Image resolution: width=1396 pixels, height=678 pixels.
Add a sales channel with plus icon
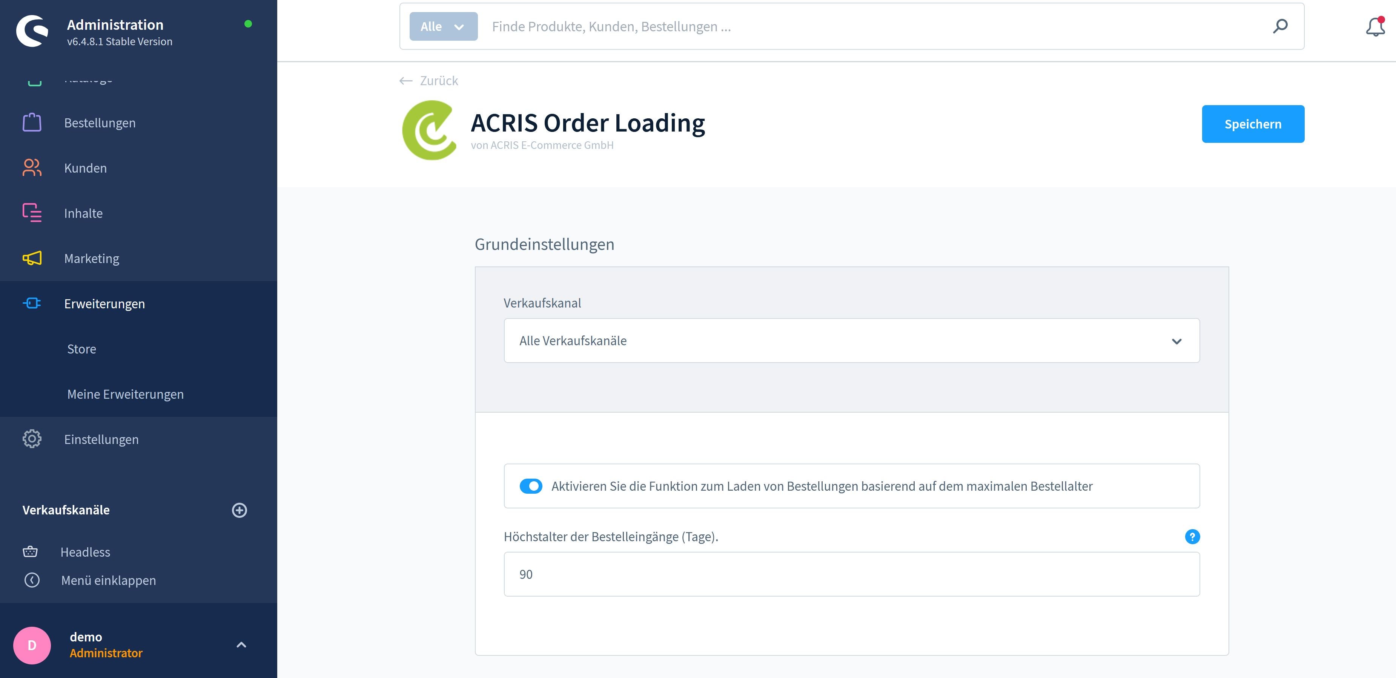point(240,510)
